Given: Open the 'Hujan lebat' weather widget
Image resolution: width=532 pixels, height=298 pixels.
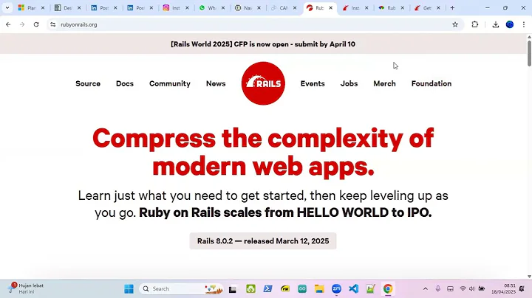Looking at the screenshot, I should click(x=27, y=288).
